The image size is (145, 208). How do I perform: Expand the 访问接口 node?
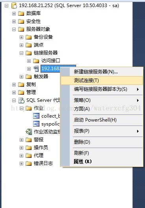(x=29, y=61)
